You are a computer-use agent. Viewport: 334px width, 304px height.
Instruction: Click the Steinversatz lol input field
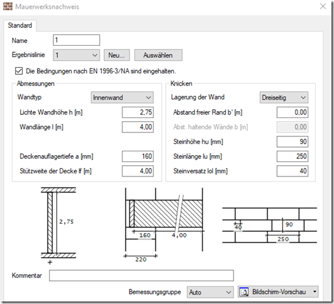[x=293, y=171]
